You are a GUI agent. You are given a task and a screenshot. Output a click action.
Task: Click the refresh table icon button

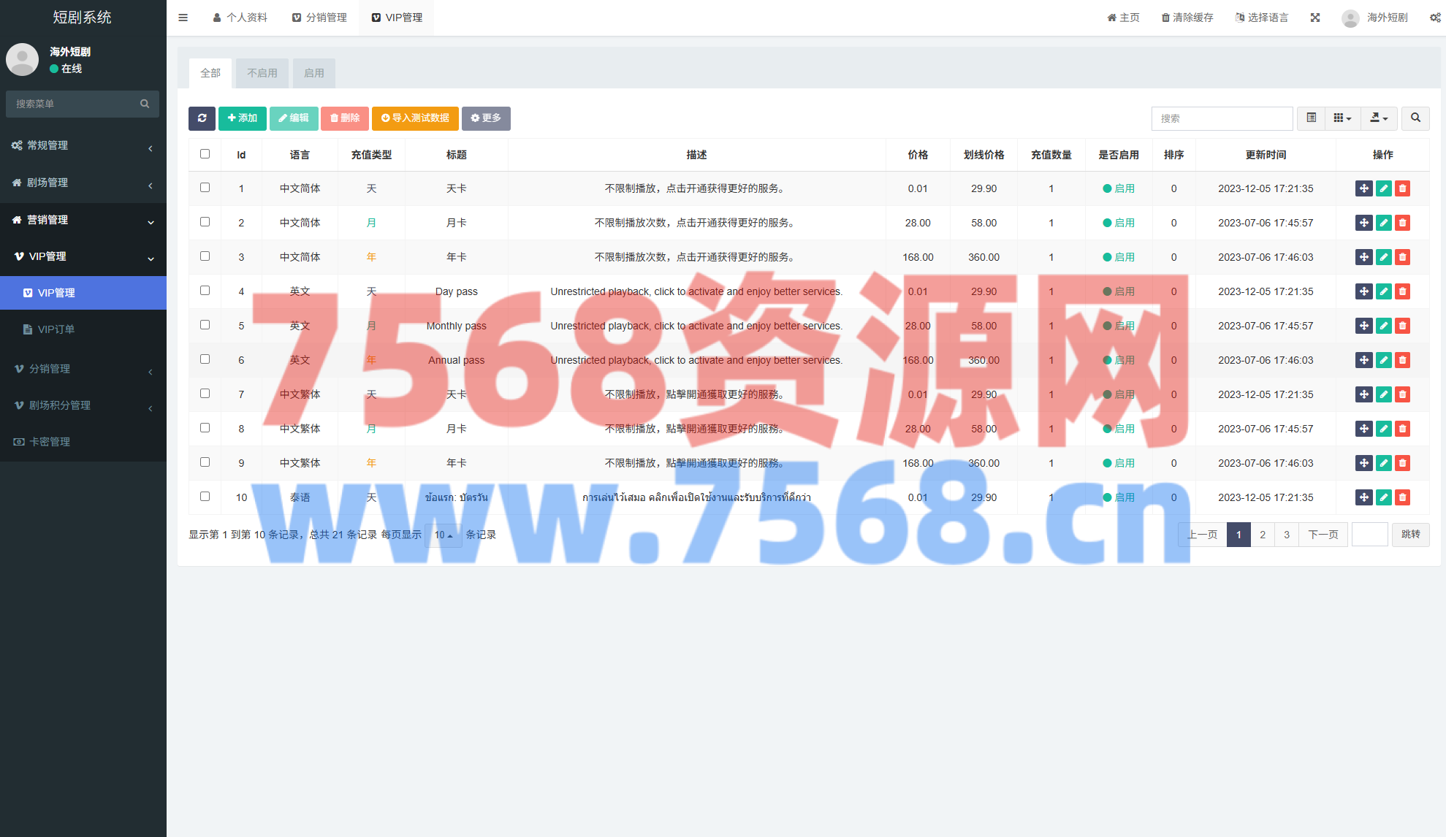point(202,118)
